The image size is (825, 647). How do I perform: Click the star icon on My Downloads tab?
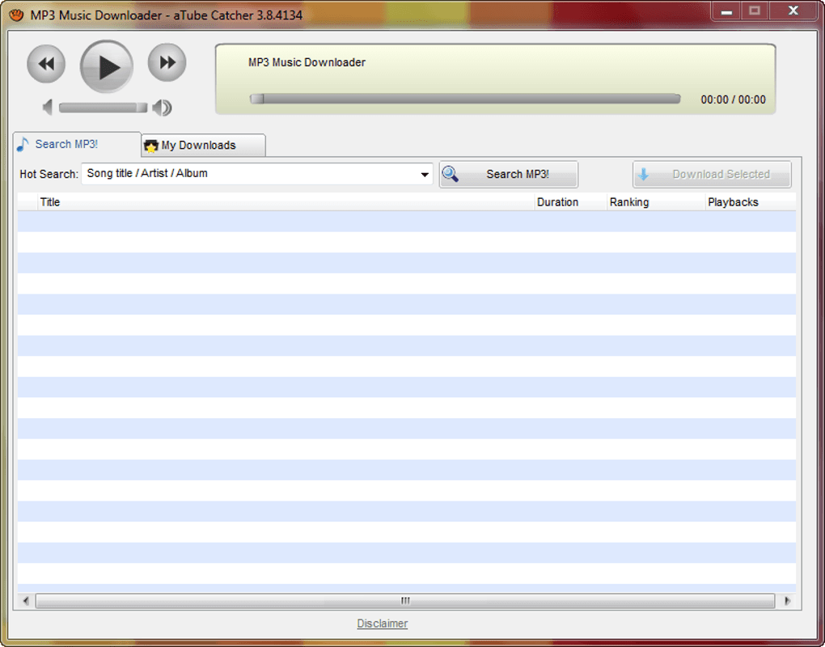coord(151,146)
